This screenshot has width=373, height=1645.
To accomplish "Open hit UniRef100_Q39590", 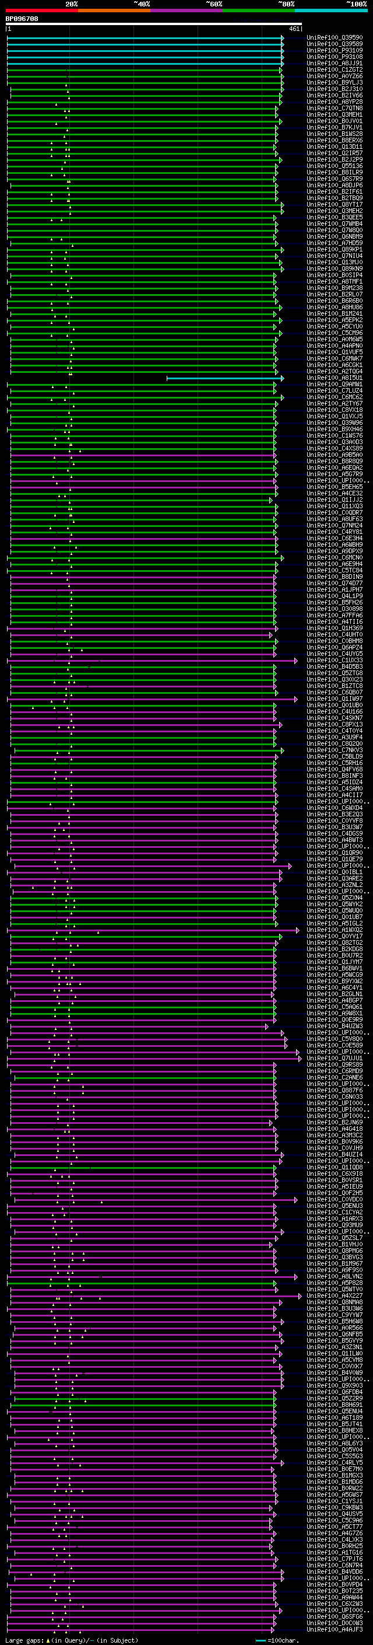I will pyautogui.click(x=335, y=38).
